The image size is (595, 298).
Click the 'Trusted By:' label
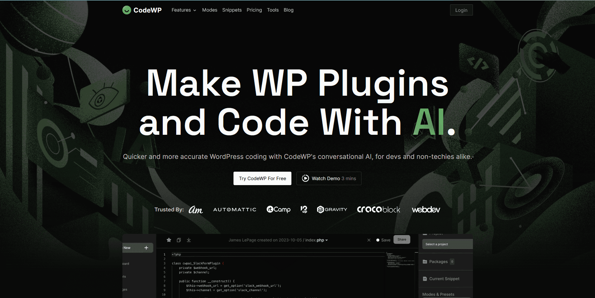[x=169, y=210]
